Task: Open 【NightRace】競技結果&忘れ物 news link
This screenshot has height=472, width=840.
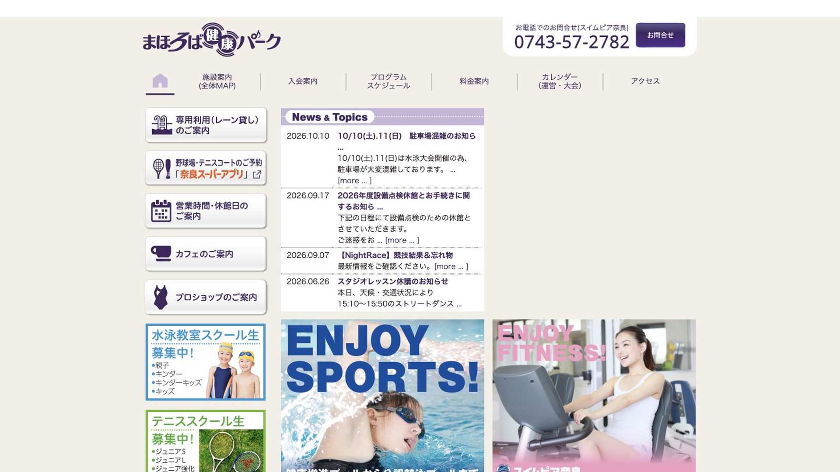Action: [395, 255]
